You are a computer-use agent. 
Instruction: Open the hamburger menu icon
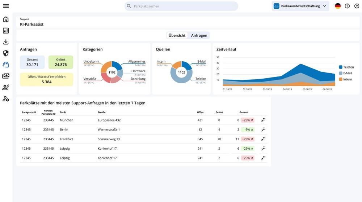[x=6, y=6]
